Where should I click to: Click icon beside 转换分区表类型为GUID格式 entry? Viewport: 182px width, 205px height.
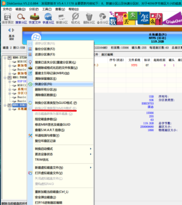(30, 103)
